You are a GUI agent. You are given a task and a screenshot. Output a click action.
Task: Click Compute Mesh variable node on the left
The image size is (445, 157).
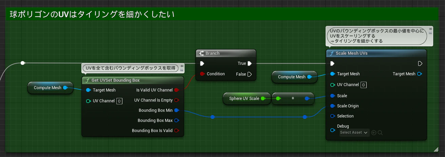(x=50, y=88)
